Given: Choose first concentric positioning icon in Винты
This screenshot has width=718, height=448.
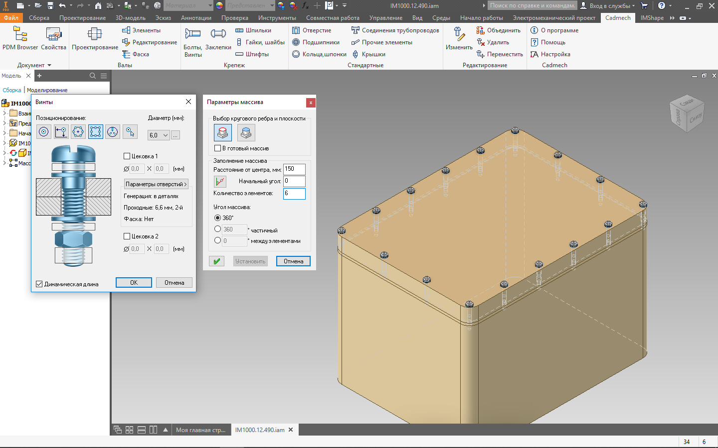Looking at the screenshot, I should tap(44, 131).
